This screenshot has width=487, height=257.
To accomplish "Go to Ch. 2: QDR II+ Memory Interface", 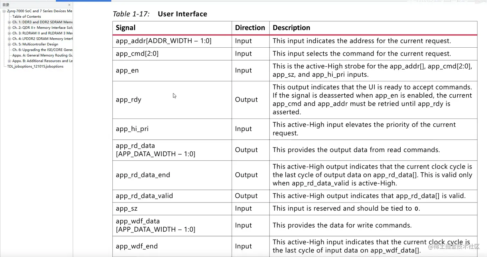I will [x=43, y=28].
